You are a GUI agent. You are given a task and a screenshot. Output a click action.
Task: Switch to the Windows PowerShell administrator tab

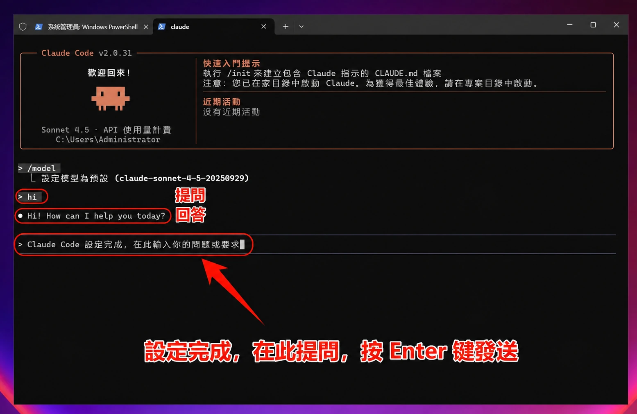[92, 27]
